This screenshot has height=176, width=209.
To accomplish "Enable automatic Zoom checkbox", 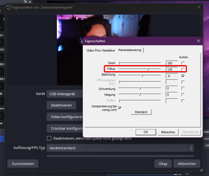I will click(x=183, y=63).
